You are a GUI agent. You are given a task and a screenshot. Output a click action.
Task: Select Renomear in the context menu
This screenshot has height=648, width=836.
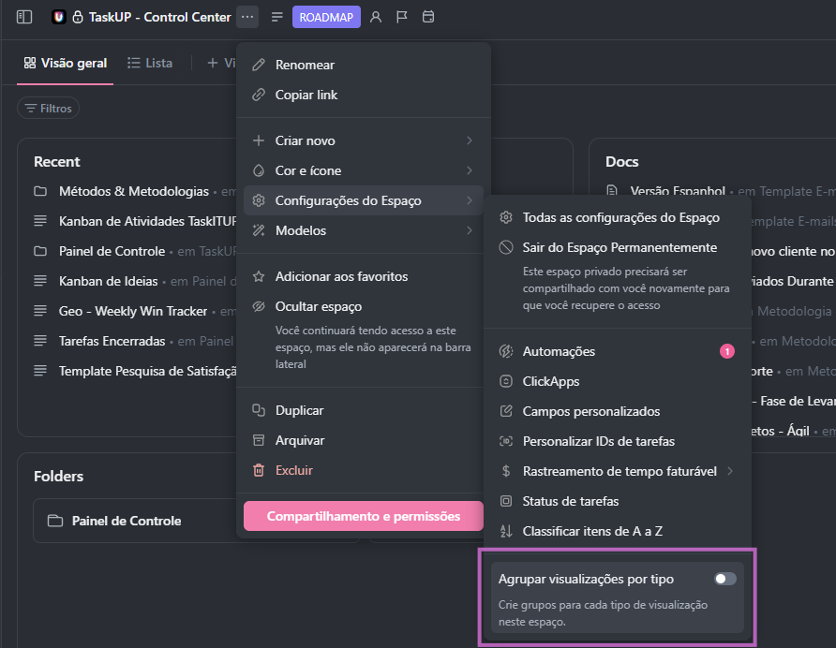tap(305, 65)
